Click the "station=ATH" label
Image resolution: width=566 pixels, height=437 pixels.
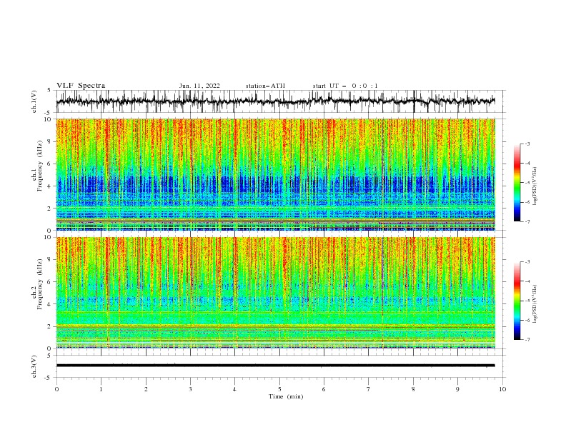[x=265, y=86]
